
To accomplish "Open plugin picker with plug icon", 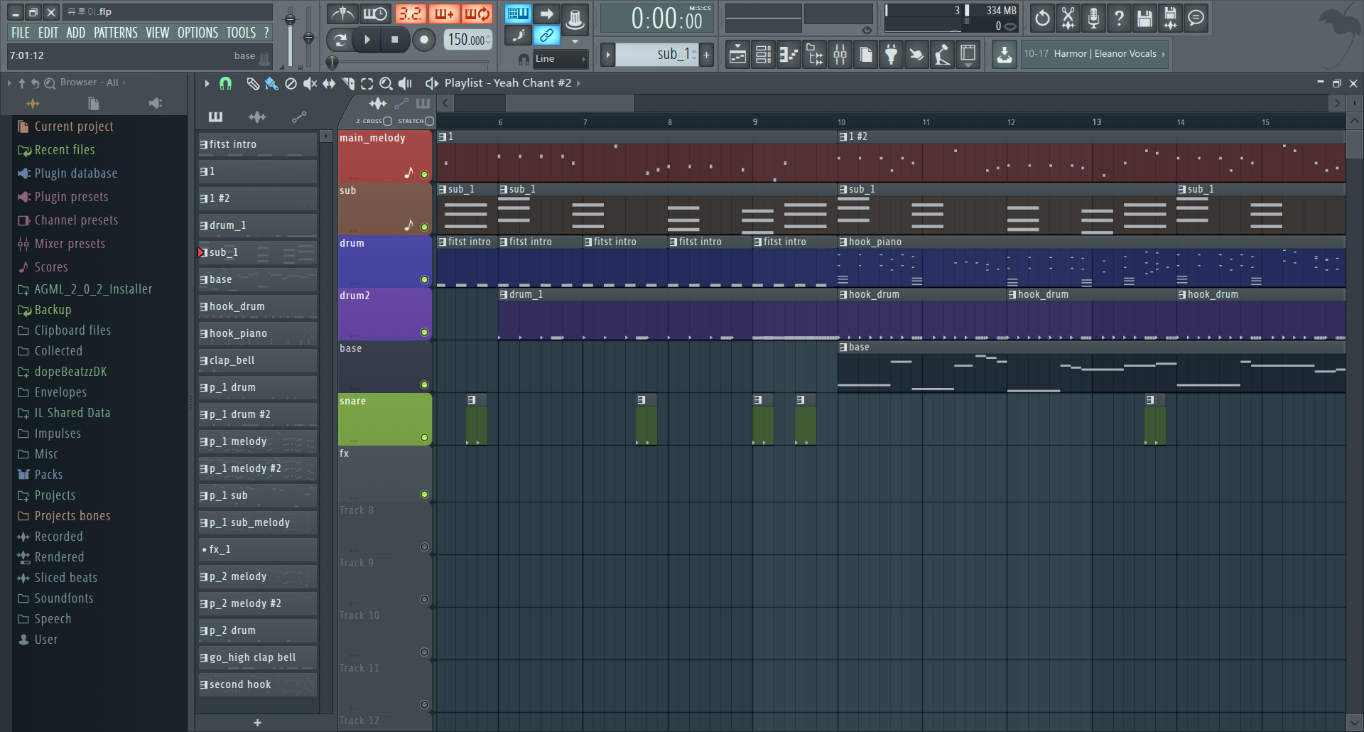I will [x=891, y=54].
